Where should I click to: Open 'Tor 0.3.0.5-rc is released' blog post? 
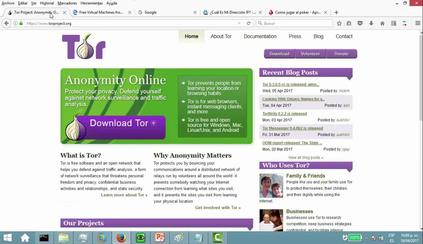pyautogui.click(x=291, y=84)
